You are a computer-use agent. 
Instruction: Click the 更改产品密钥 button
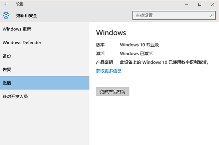point(113,92)
